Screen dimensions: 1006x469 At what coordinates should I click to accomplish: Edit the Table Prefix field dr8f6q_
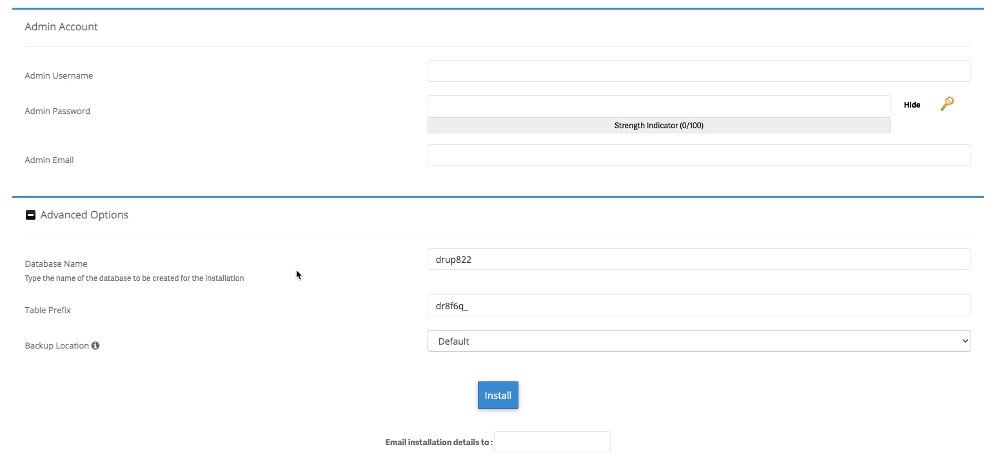699,305
